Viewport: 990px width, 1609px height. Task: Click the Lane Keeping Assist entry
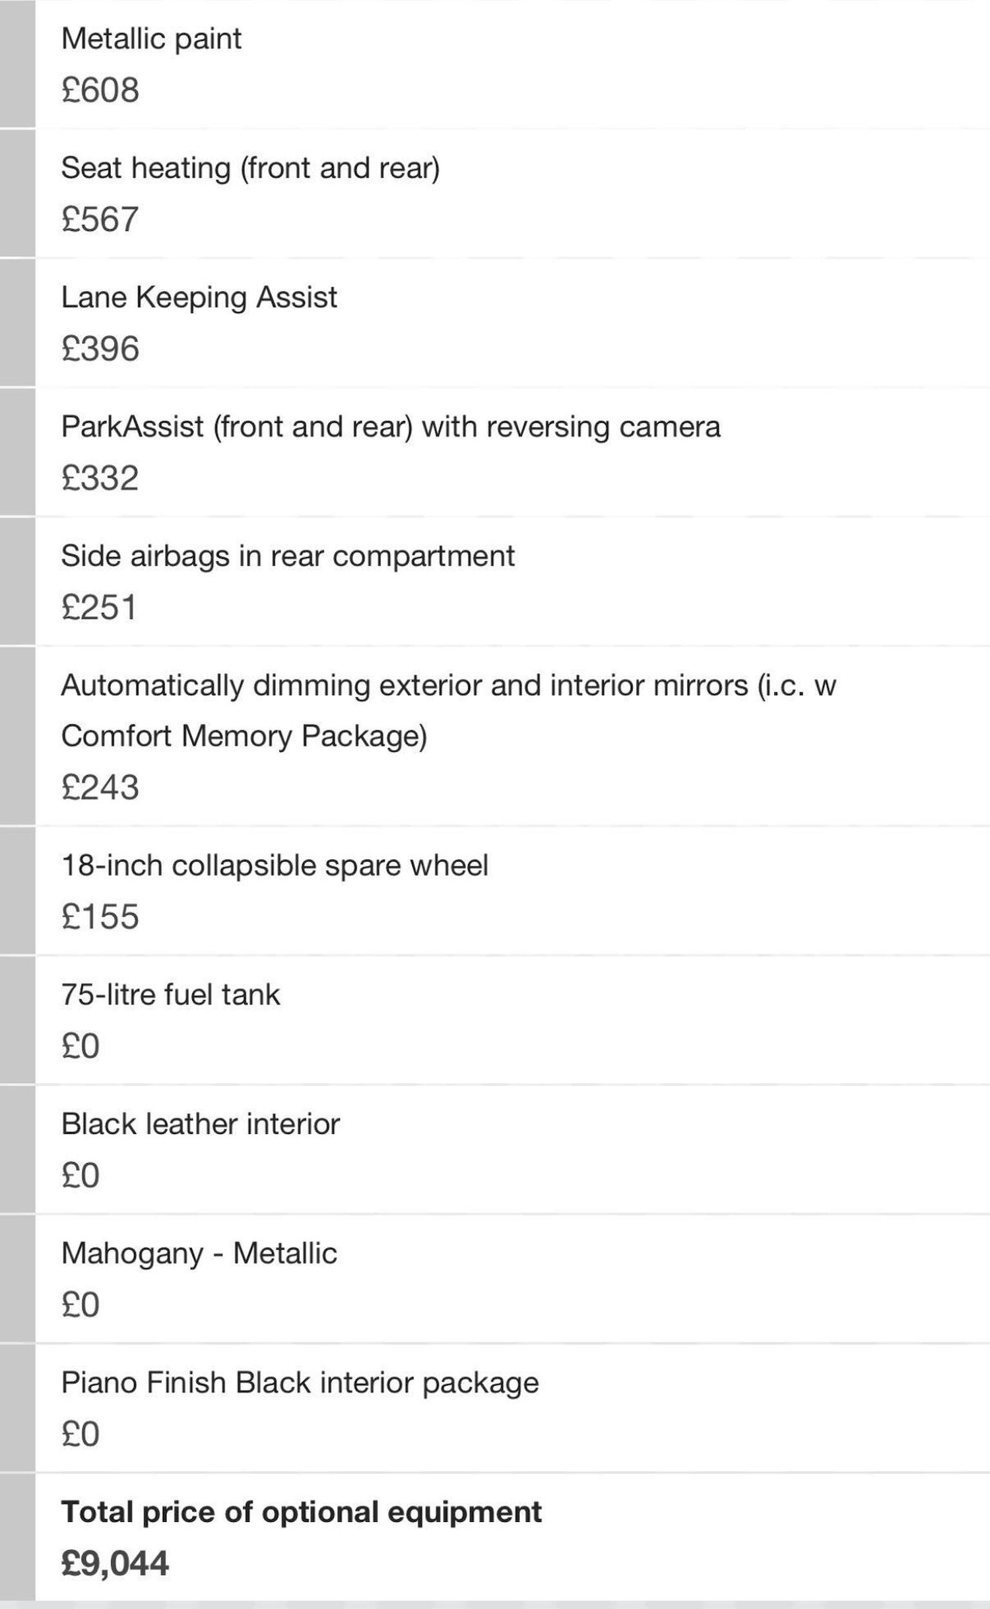point(199,297)
